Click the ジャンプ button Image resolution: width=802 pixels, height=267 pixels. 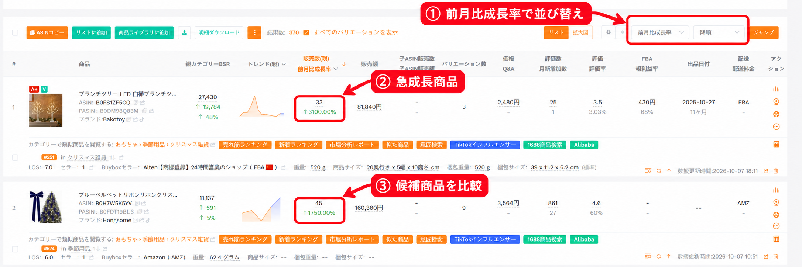point(764,32)
